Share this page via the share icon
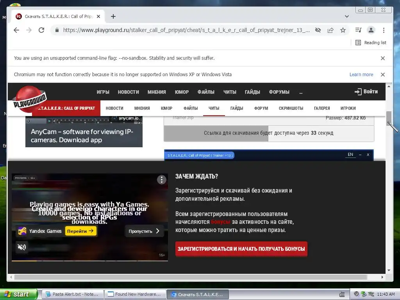 (330, 30)
